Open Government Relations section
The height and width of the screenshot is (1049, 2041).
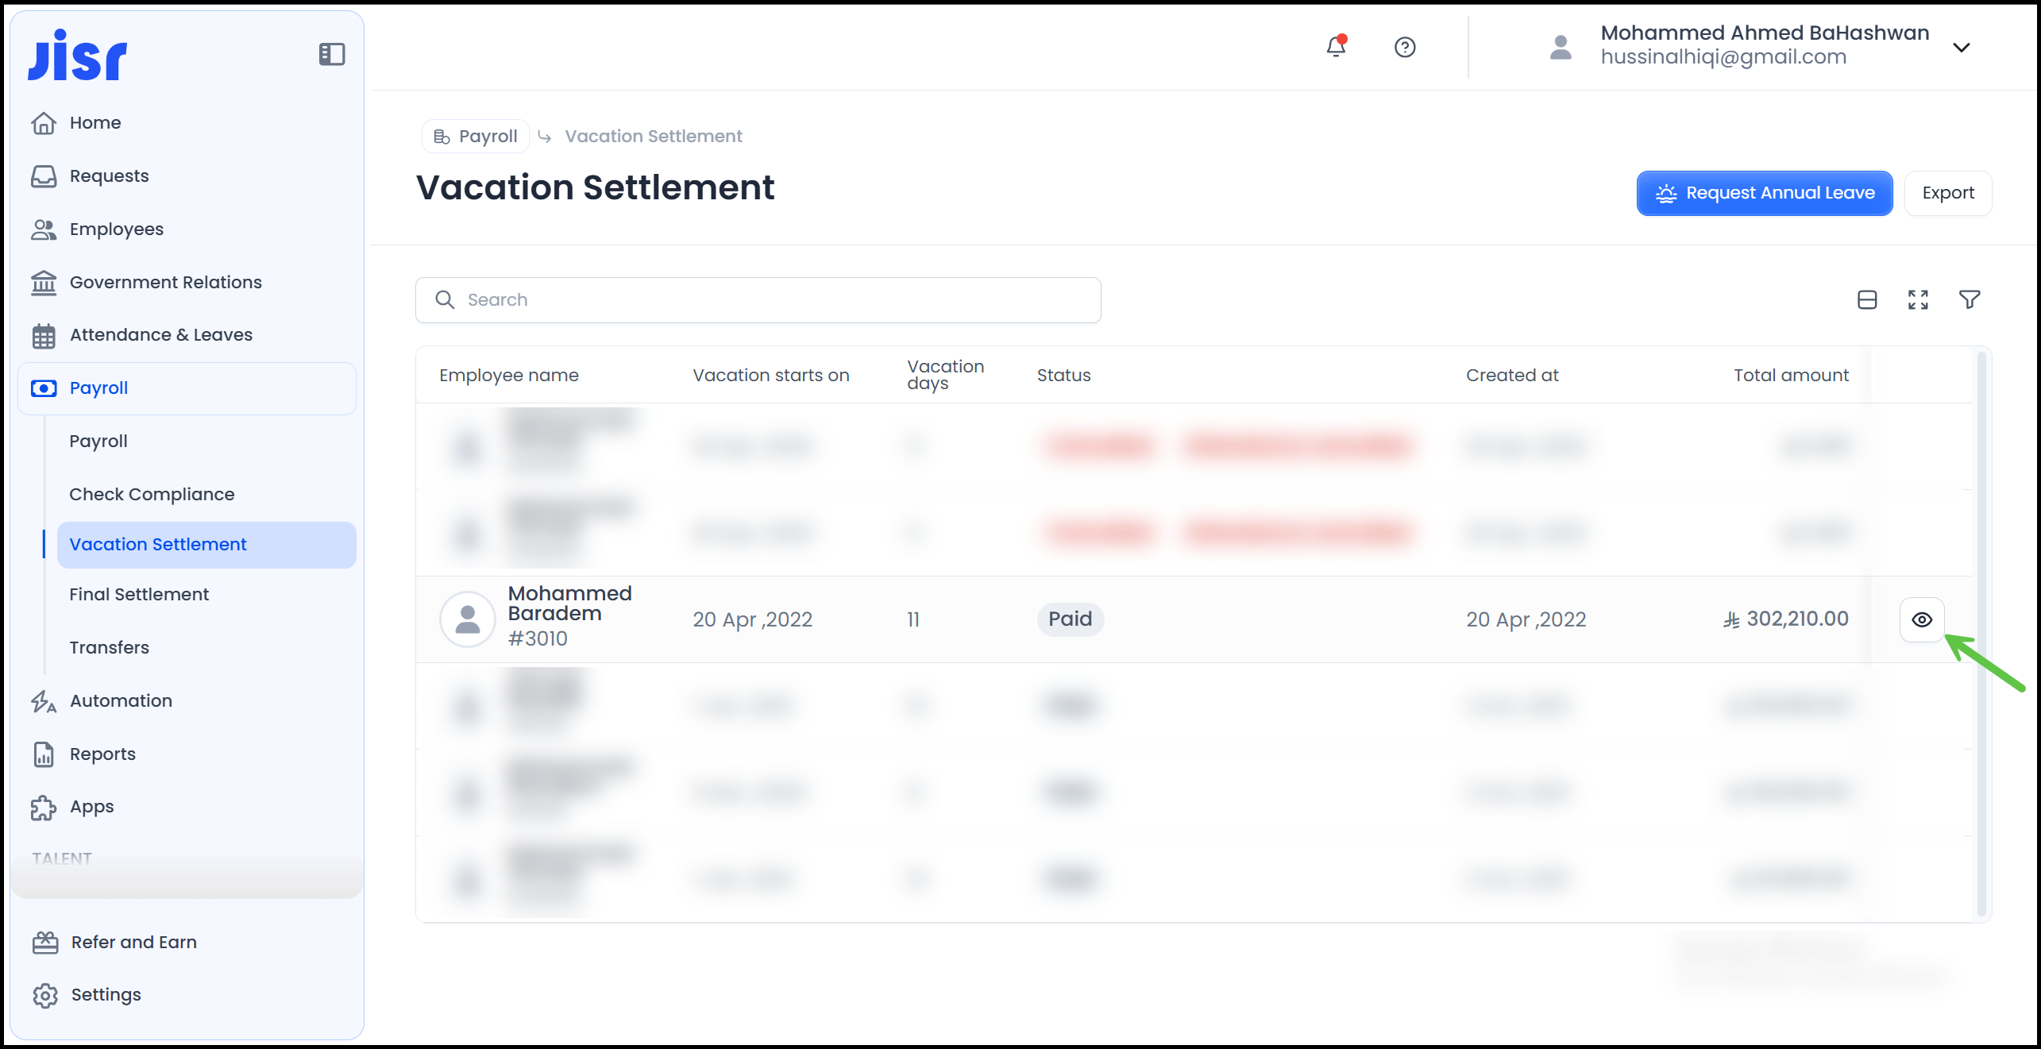tap(165, 283)
